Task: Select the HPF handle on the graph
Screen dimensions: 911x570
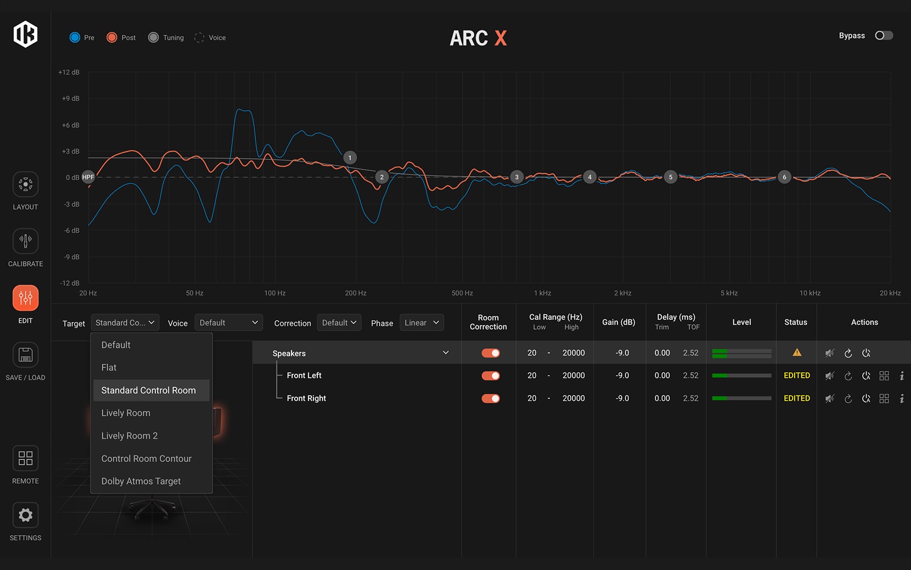Action: pos(88,177)
